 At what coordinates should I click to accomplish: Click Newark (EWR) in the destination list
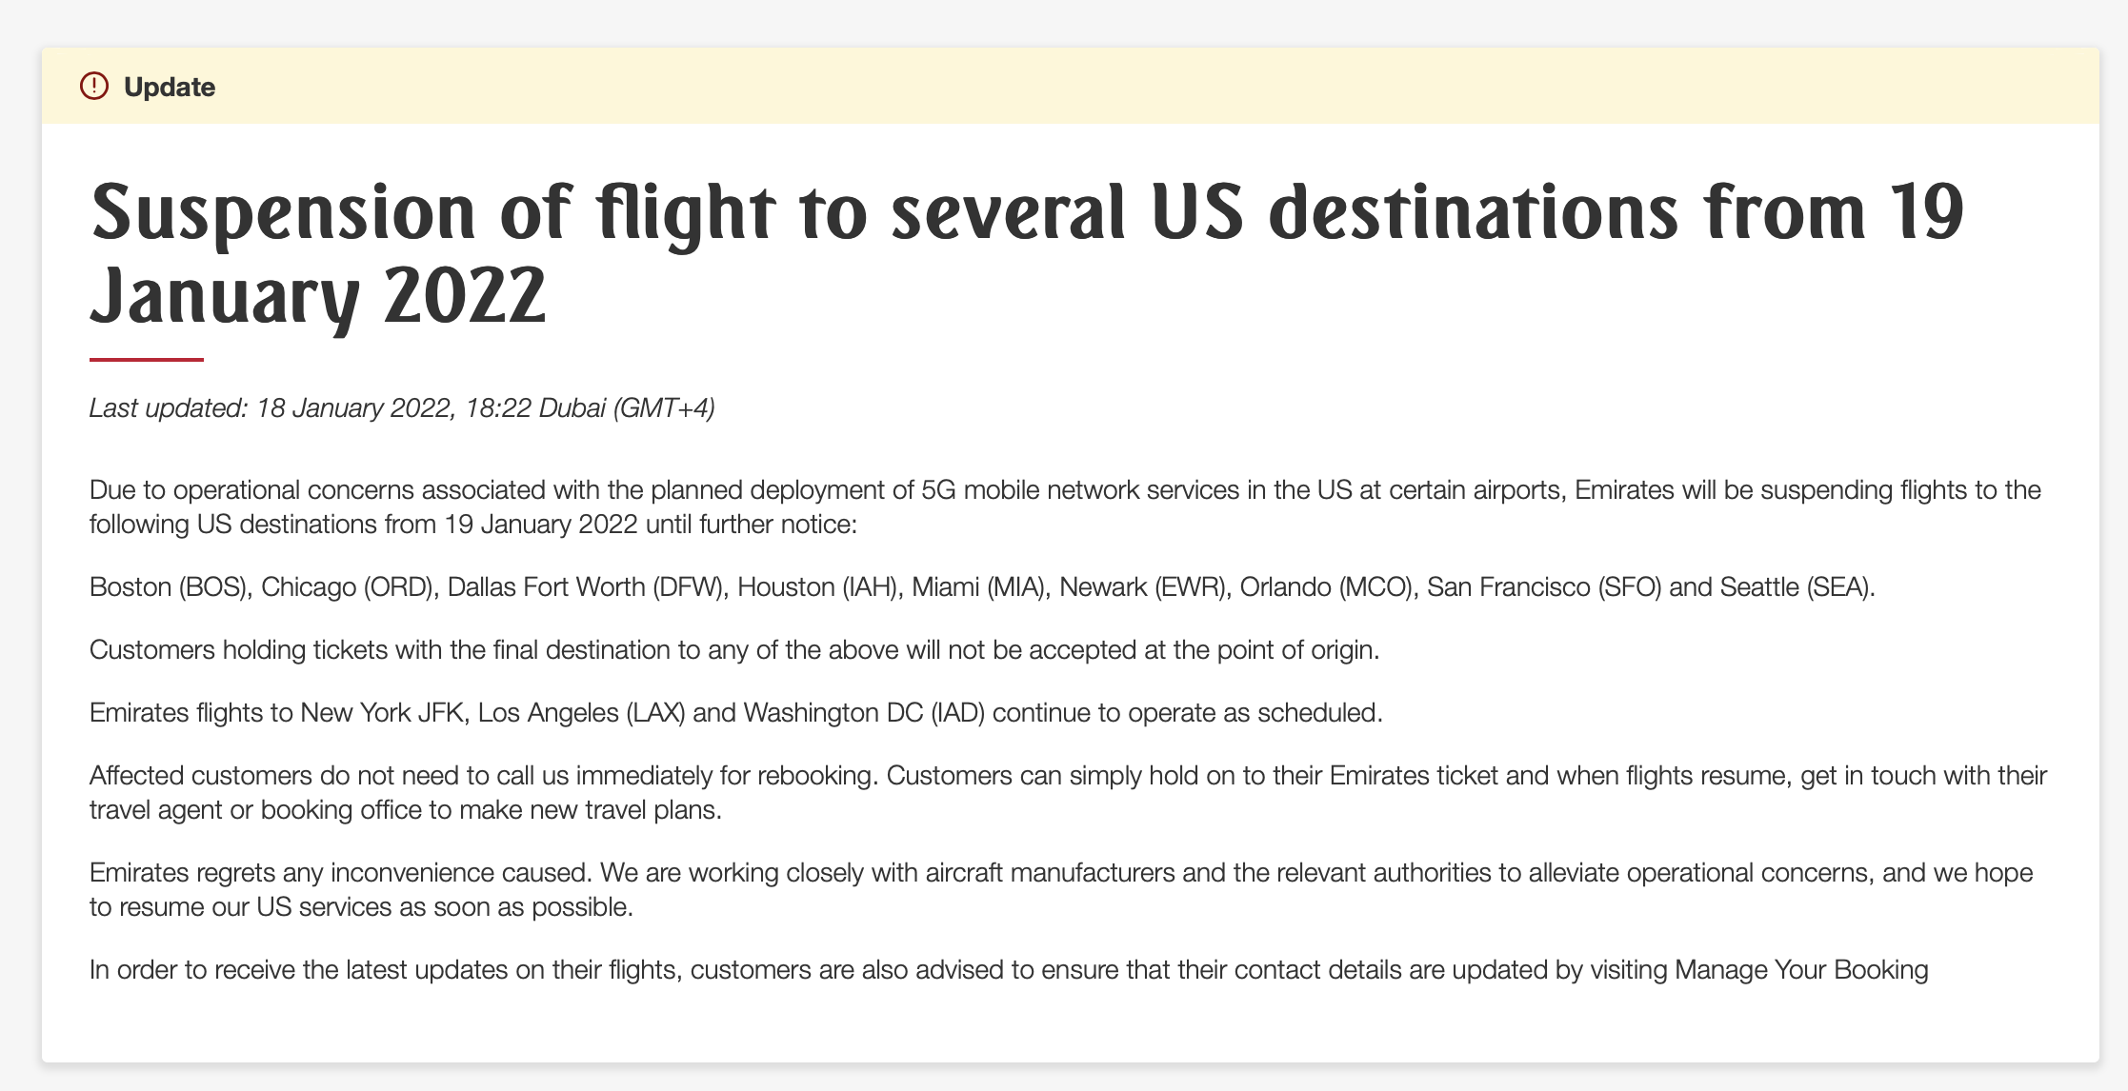[x=1142, y=587]
